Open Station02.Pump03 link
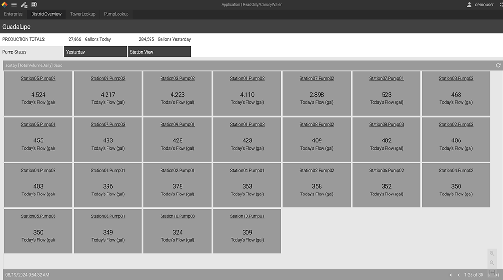This screenshot has width=503, height=280. 456,124
